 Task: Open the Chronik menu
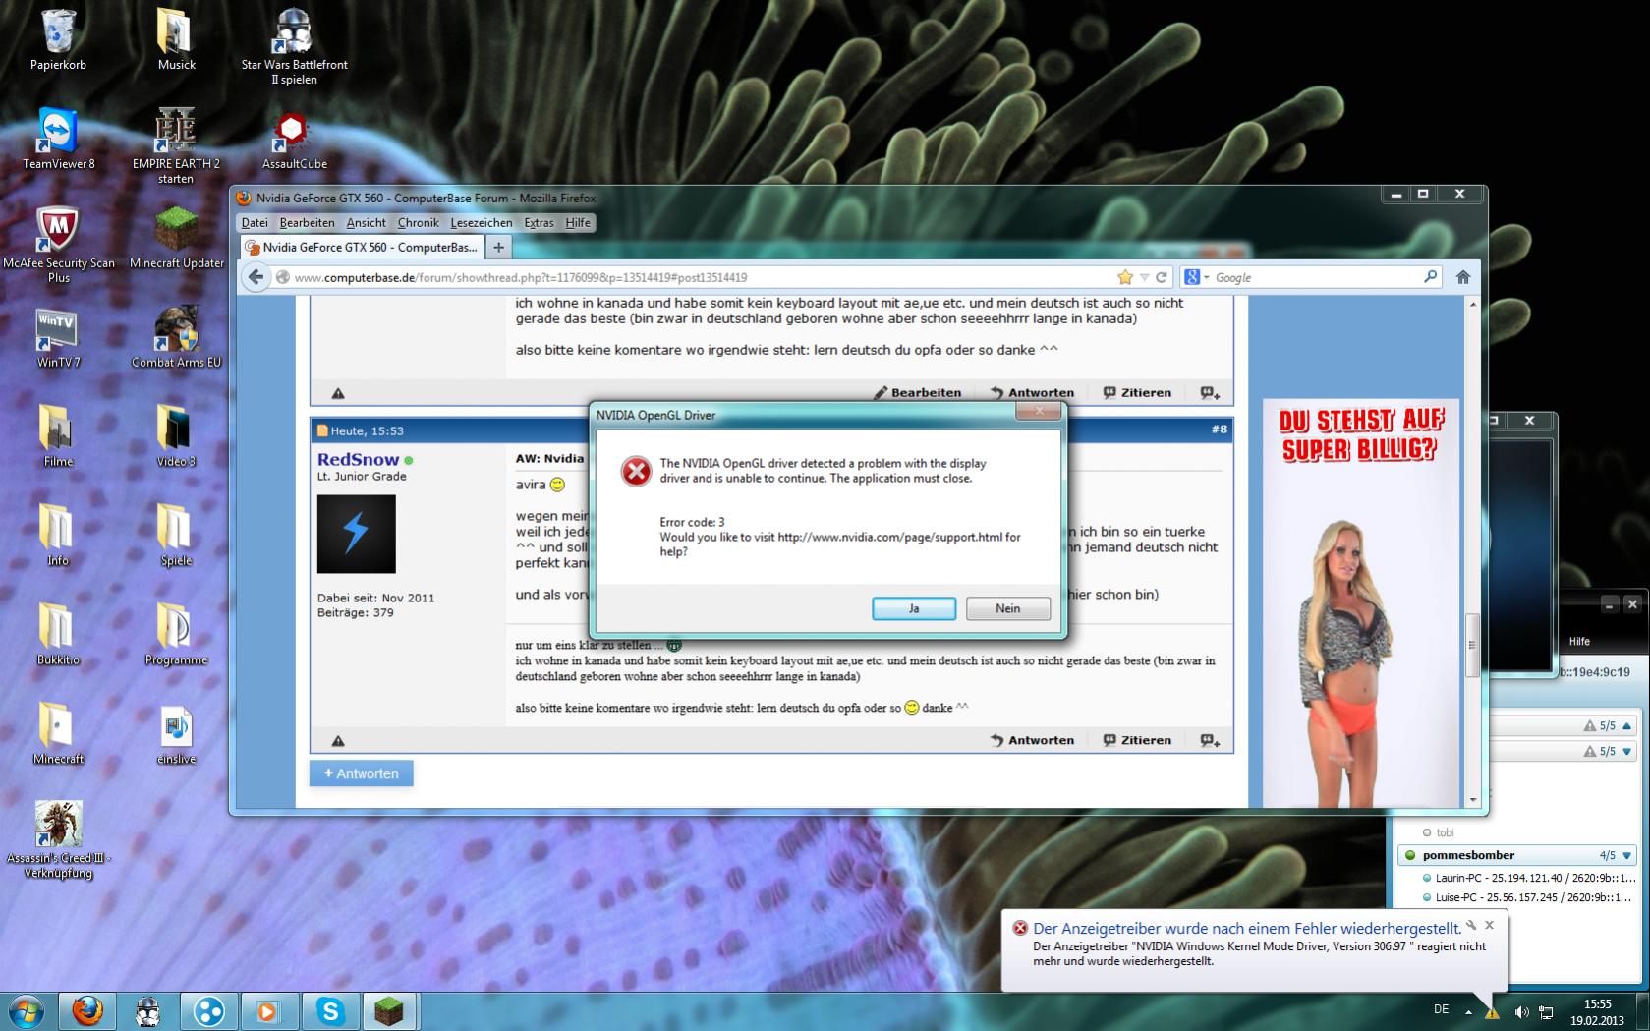[418, 223]
